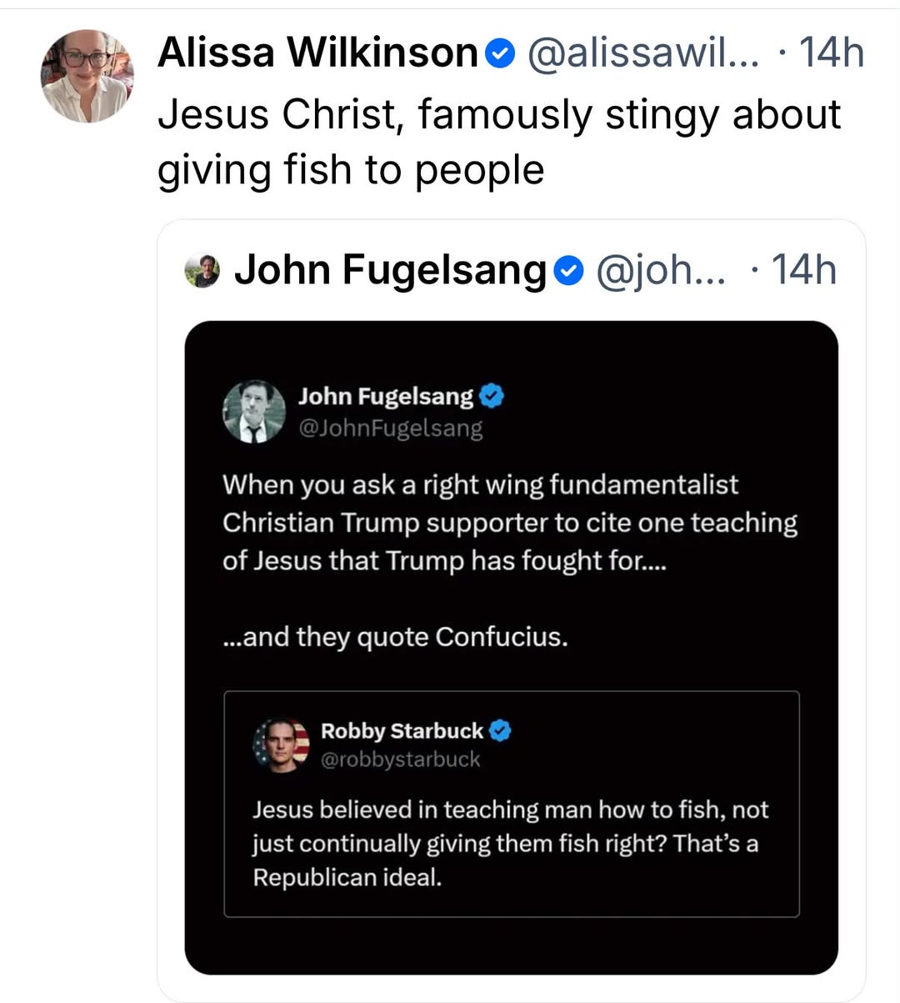The image size is (900, 1003).
Task: Click John Fugelsang's small avatar in quoted tweet
Action: (x=202, y=271)
